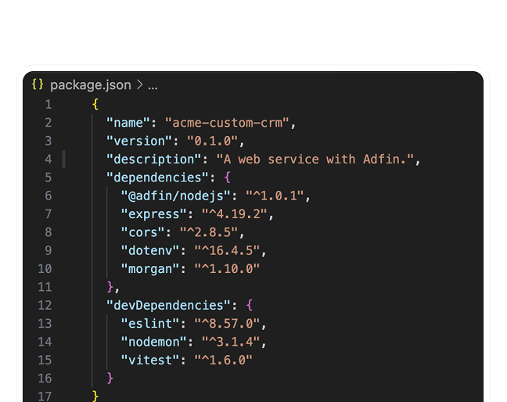Image resolution: width=507 pixels, height=402 pixels.
Task: Open the breadcrumb ellipsis symbol list
Action: coord(153,85)
